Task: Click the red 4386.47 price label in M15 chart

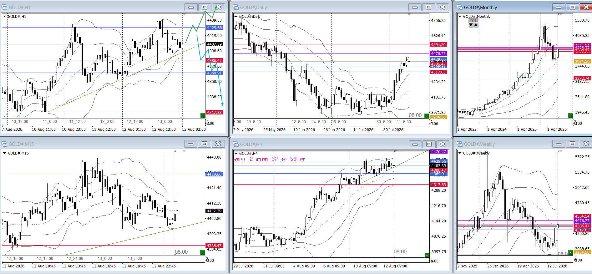Action: pyautogui.click(x=215, y=246)
